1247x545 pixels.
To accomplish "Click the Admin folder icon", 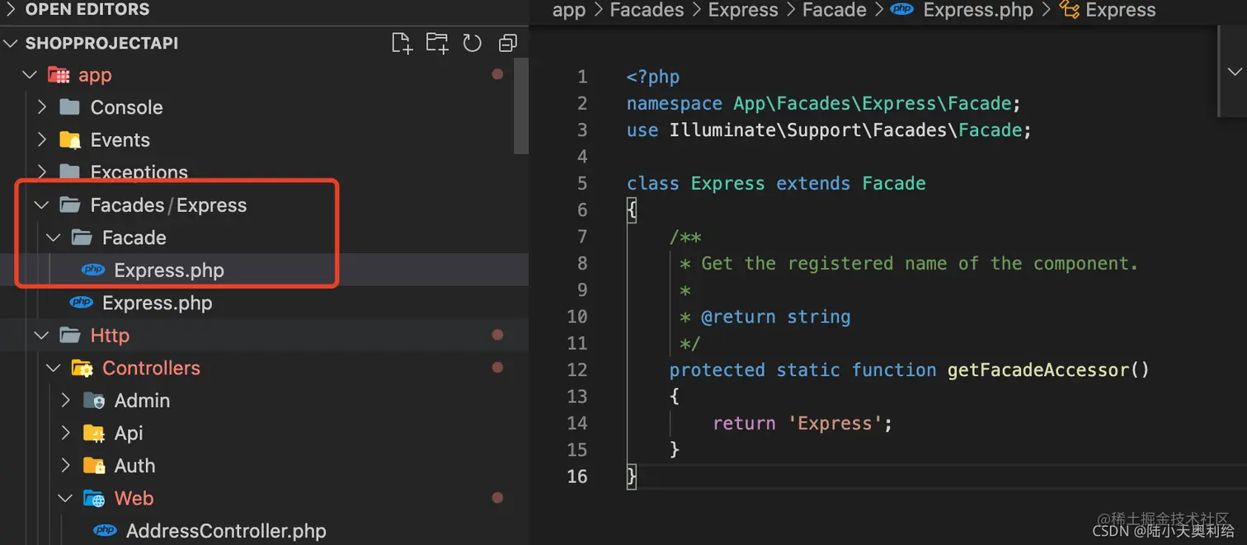I will click(x=94, y=401).
